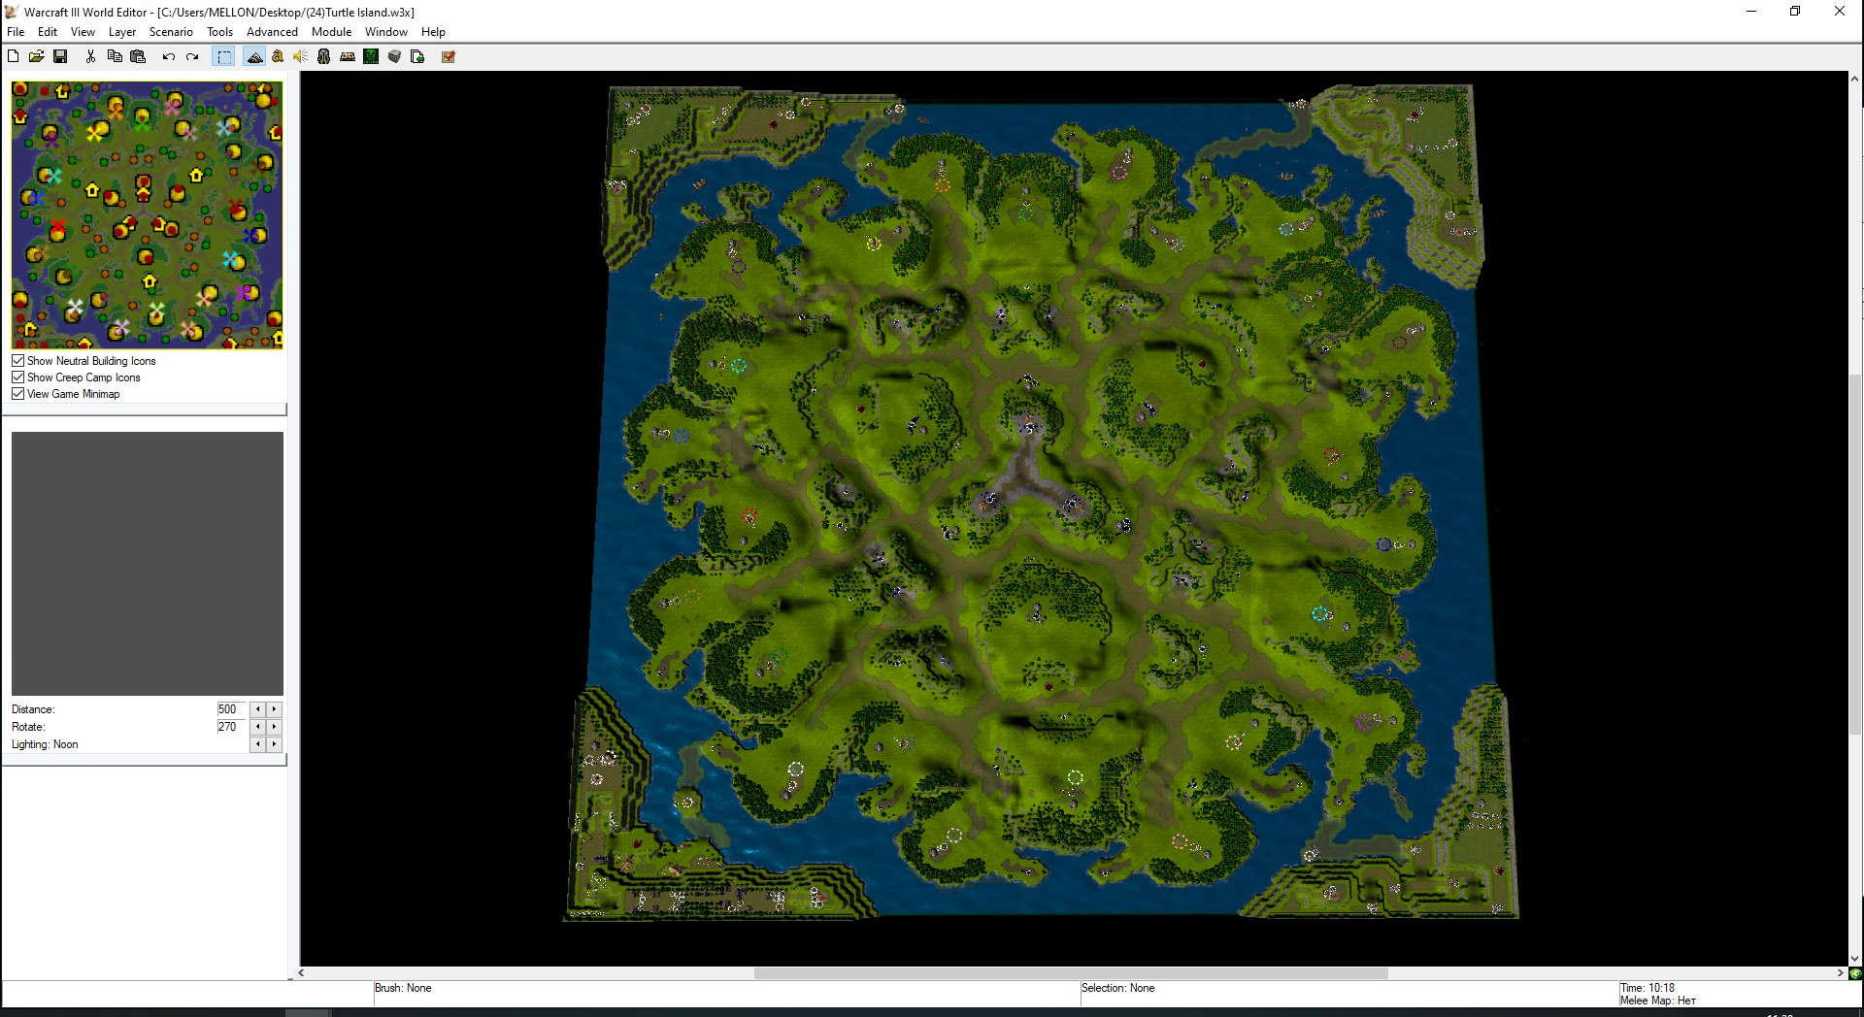1864x1017 pixels.
Task: Click the horizontal scrollbar's right arrow
Action: pos(1840,972)
